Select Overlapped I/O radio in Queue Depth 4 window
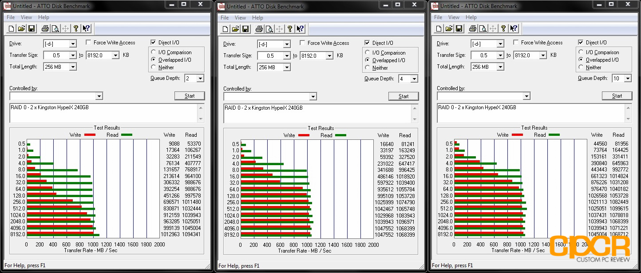The height and width of the screenshot is (273, 641). point(368,60)
